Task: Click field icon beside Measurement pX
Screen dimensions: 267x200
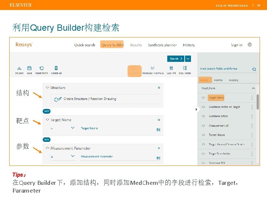Action: [203, 126]
